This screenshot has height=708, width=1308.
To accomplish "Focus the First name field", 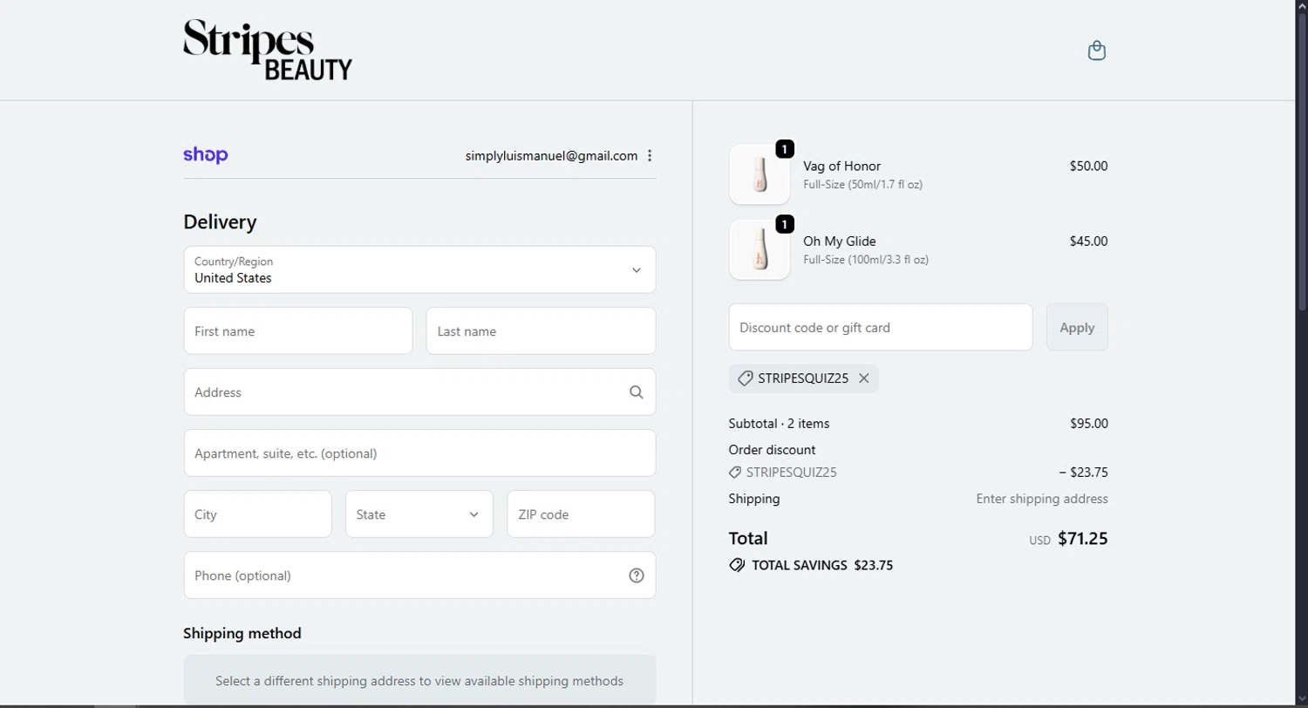I will [298, 331].
